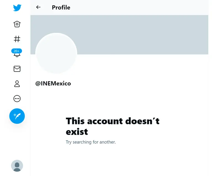
Task: Open the More options ellipsis icon
Action: 17,99
